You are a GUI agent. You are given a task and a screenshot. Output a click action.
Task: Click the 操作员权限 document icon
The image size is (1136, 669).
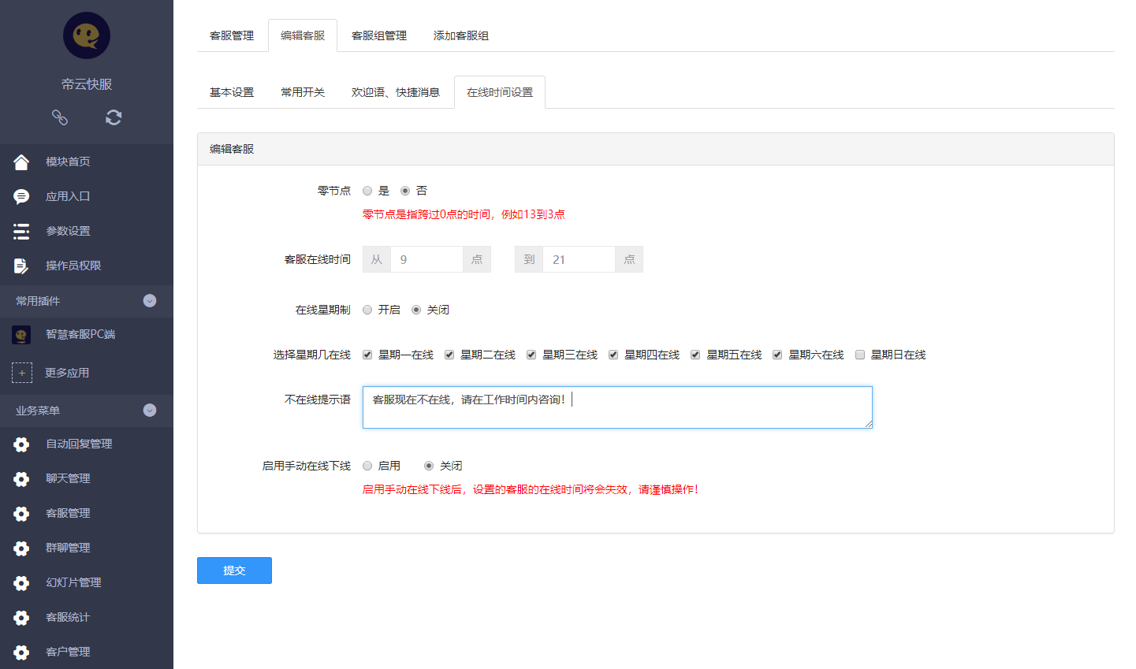click(x=21, y=266)
